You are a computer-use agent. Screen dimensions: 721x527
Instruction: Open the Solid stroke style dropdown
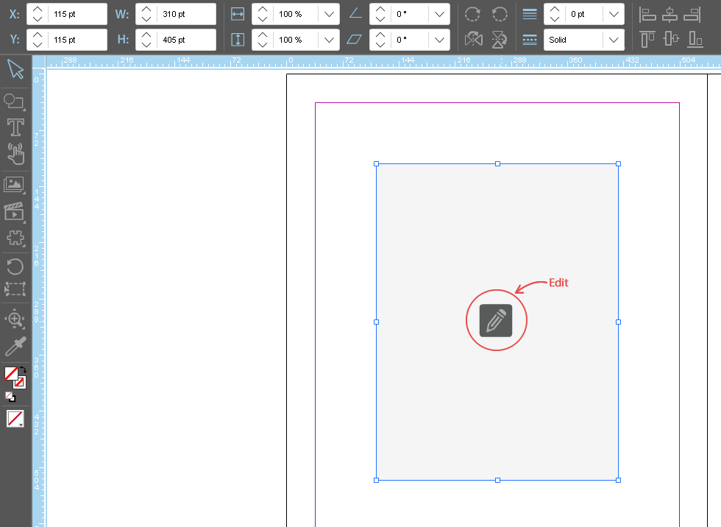pyautogui.click(x=613, y=40)
